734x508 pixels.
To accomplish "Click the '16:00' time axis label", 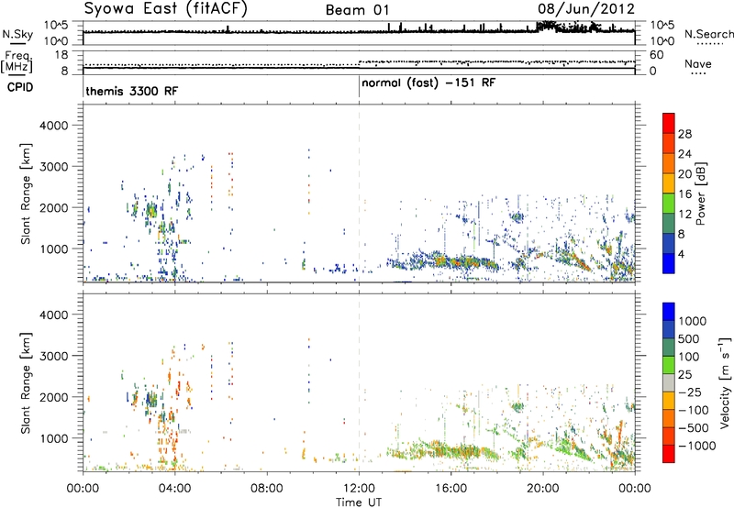I will [450, 489].
